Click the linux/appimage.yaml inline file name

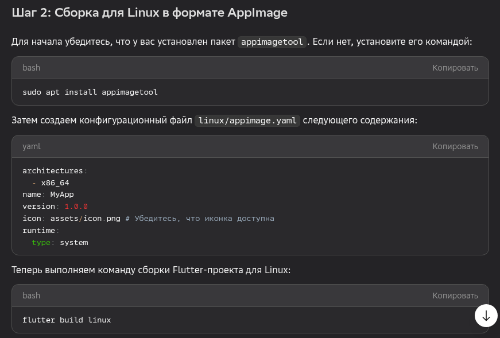tap(247, 121)
